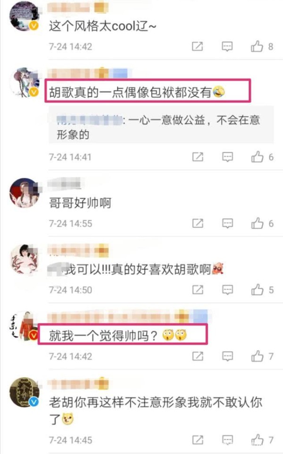Reply to the comment posted 7-24 14:50
The image size is (283, 454).
[227, 290]
